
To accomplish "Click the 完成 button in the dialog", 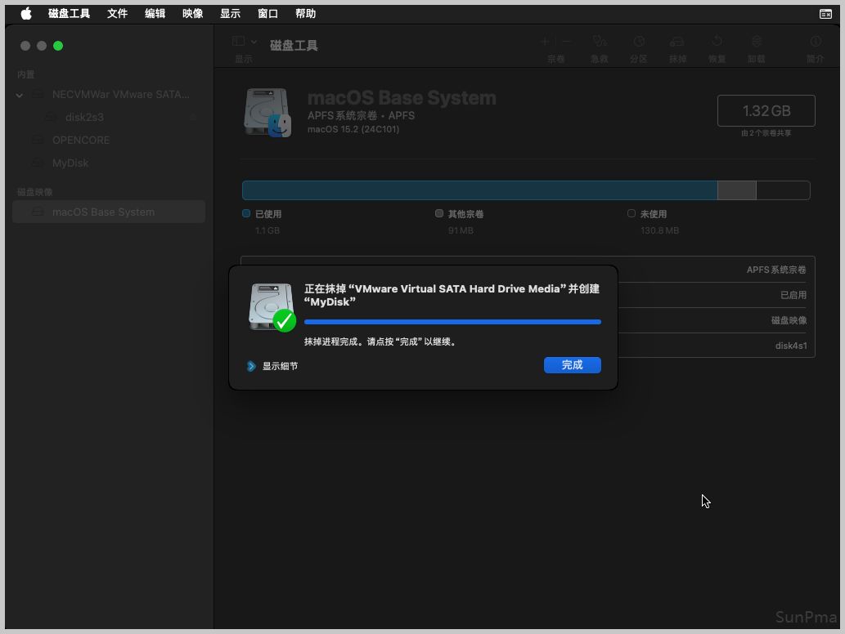I will click(x=572, y=365).
